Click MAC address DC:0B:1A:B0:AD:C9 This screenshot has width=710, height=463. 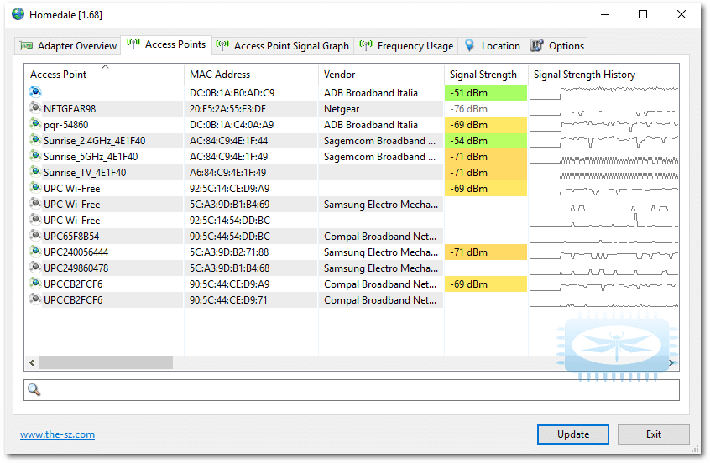[232, 93]
